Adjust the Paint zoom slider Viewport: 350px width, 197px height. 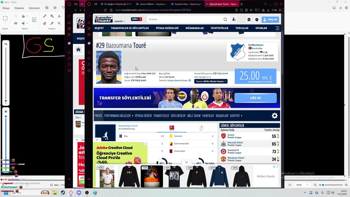[x=323, y=185]
